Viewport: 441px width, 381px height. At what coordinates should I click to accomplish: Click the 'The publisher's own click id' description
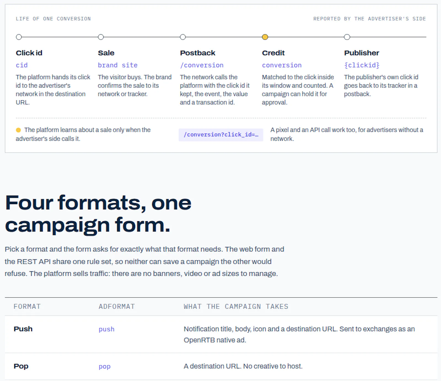(381, 85)
